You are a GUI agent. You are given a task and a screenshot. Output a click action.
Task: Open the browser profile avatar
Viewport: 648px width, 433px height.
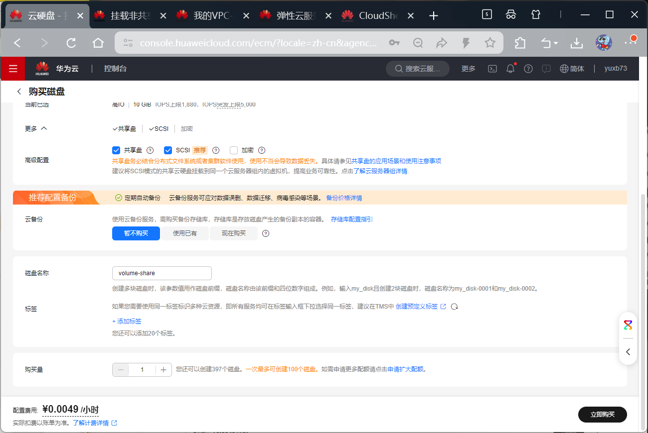(x=604, y=43)
